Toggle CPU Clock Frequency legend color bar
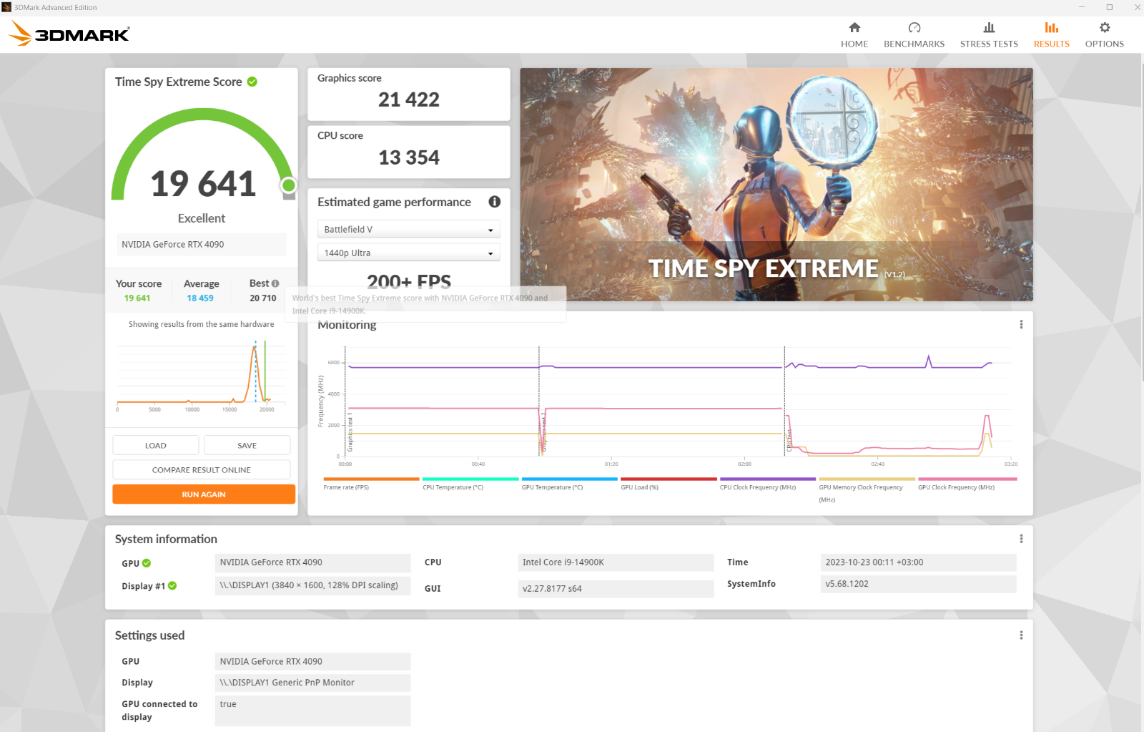 point(768,479)
